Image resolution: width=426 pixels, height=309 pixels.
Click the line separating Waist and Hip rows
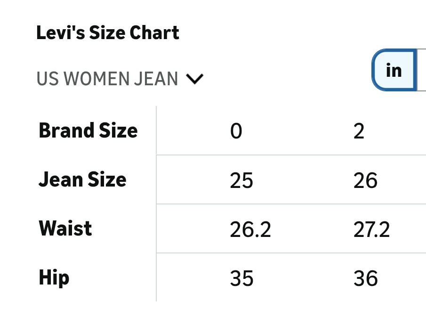[x=291, y=253]
